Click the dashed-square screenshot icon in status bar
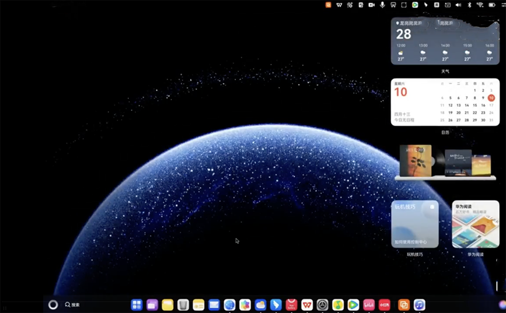 [404, 5]
